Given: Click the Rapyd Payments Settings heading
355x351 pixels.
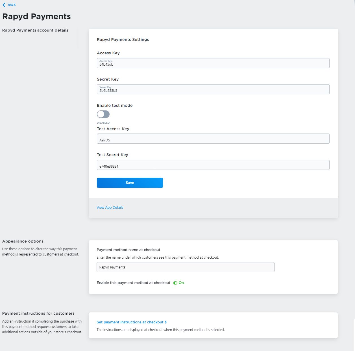Looking at the screenshot, I should pos(123,40).
